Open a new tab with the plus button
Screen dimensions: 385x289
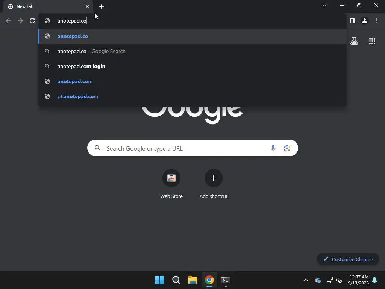pyautogui.click(x=102, y=6)
